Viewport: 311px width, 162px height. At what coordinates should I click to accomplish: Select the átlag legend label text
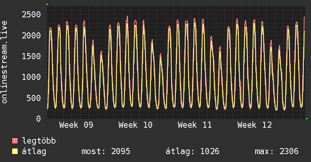pyautogui.click(x=34, y=151)
